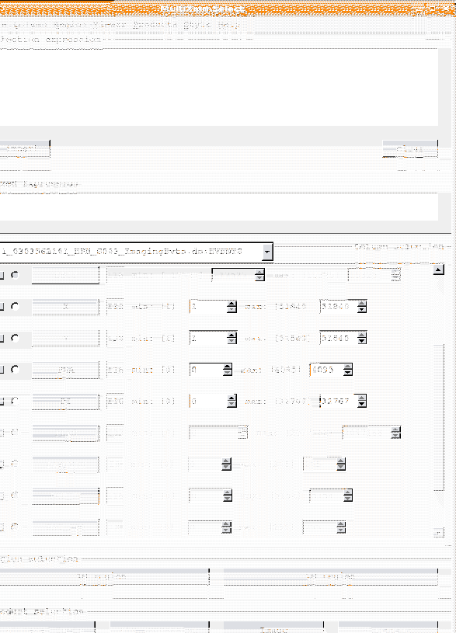The width and height of the screenshot is (456, 633).
Task: Click the stepper arrows of PI min
Action: coord(231,402)
